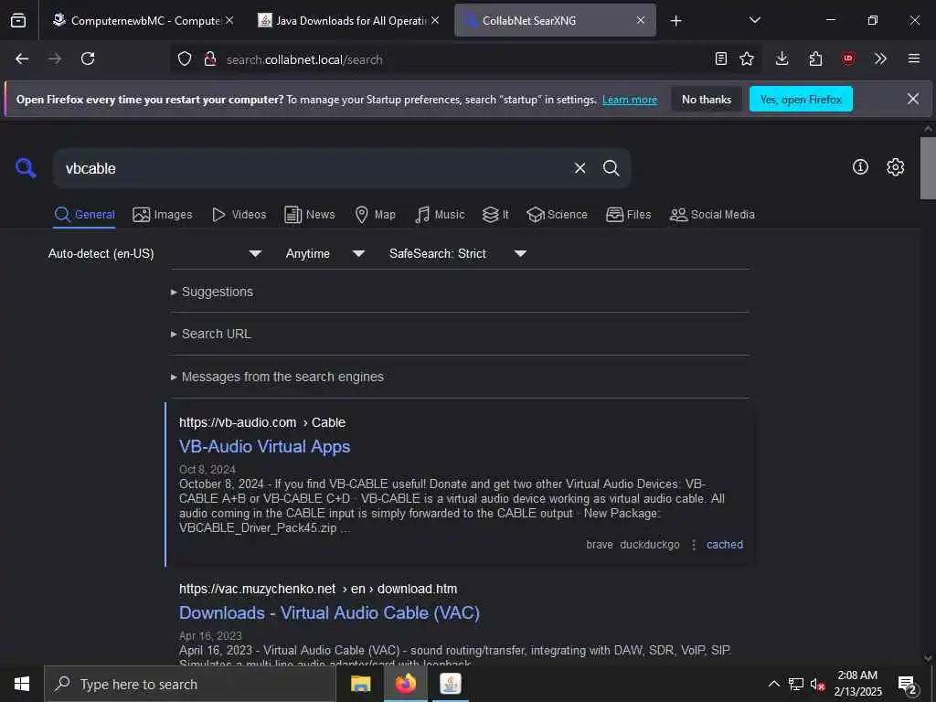Close the CollabNet SearXNG tab

(641, 20)
